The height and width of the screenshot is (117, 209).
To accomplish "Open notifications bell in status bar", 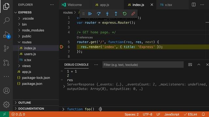I will point(203,114).
